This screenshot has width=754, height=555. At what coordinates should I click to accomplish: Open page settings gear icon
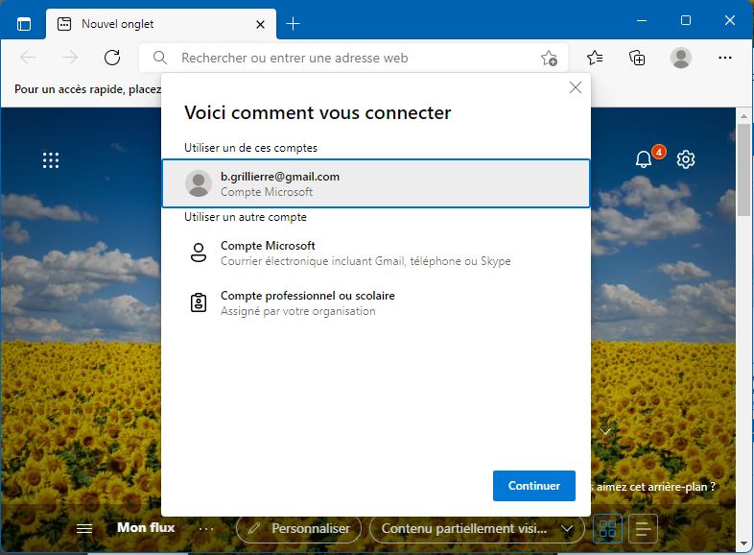(686, 159)
